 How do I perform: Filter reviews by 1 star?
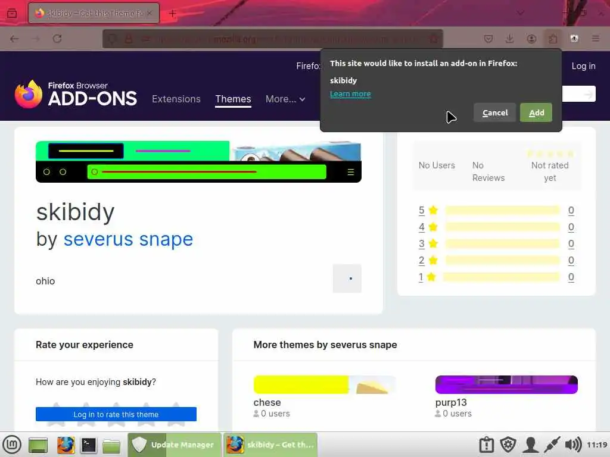[x=421, y=277]
